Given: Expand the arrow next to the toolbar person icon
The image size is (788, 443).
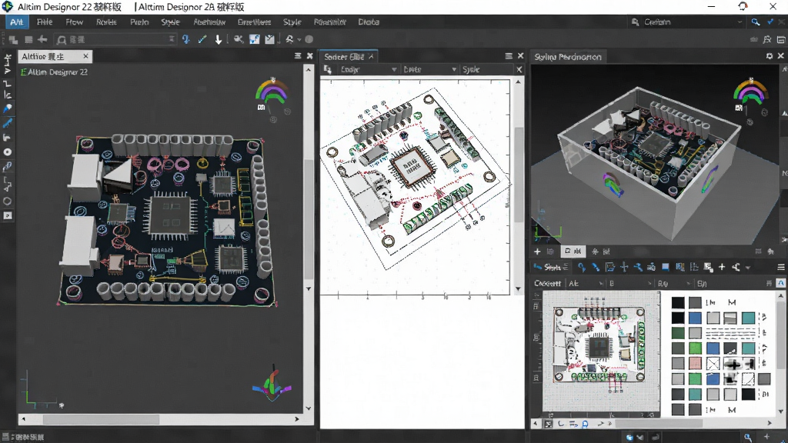Looking at the screenshot, I should (x=299, y=39).
